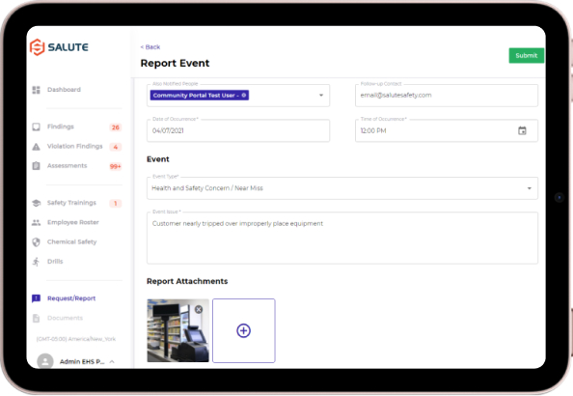
Task: Open the calendar icon in Time of Occurrence
Action: [522, 130]
